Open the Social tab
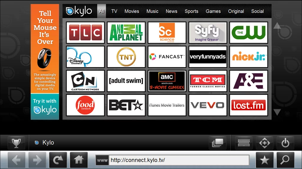Viewport: 302px width, 169px height. [x=257, y=11]
